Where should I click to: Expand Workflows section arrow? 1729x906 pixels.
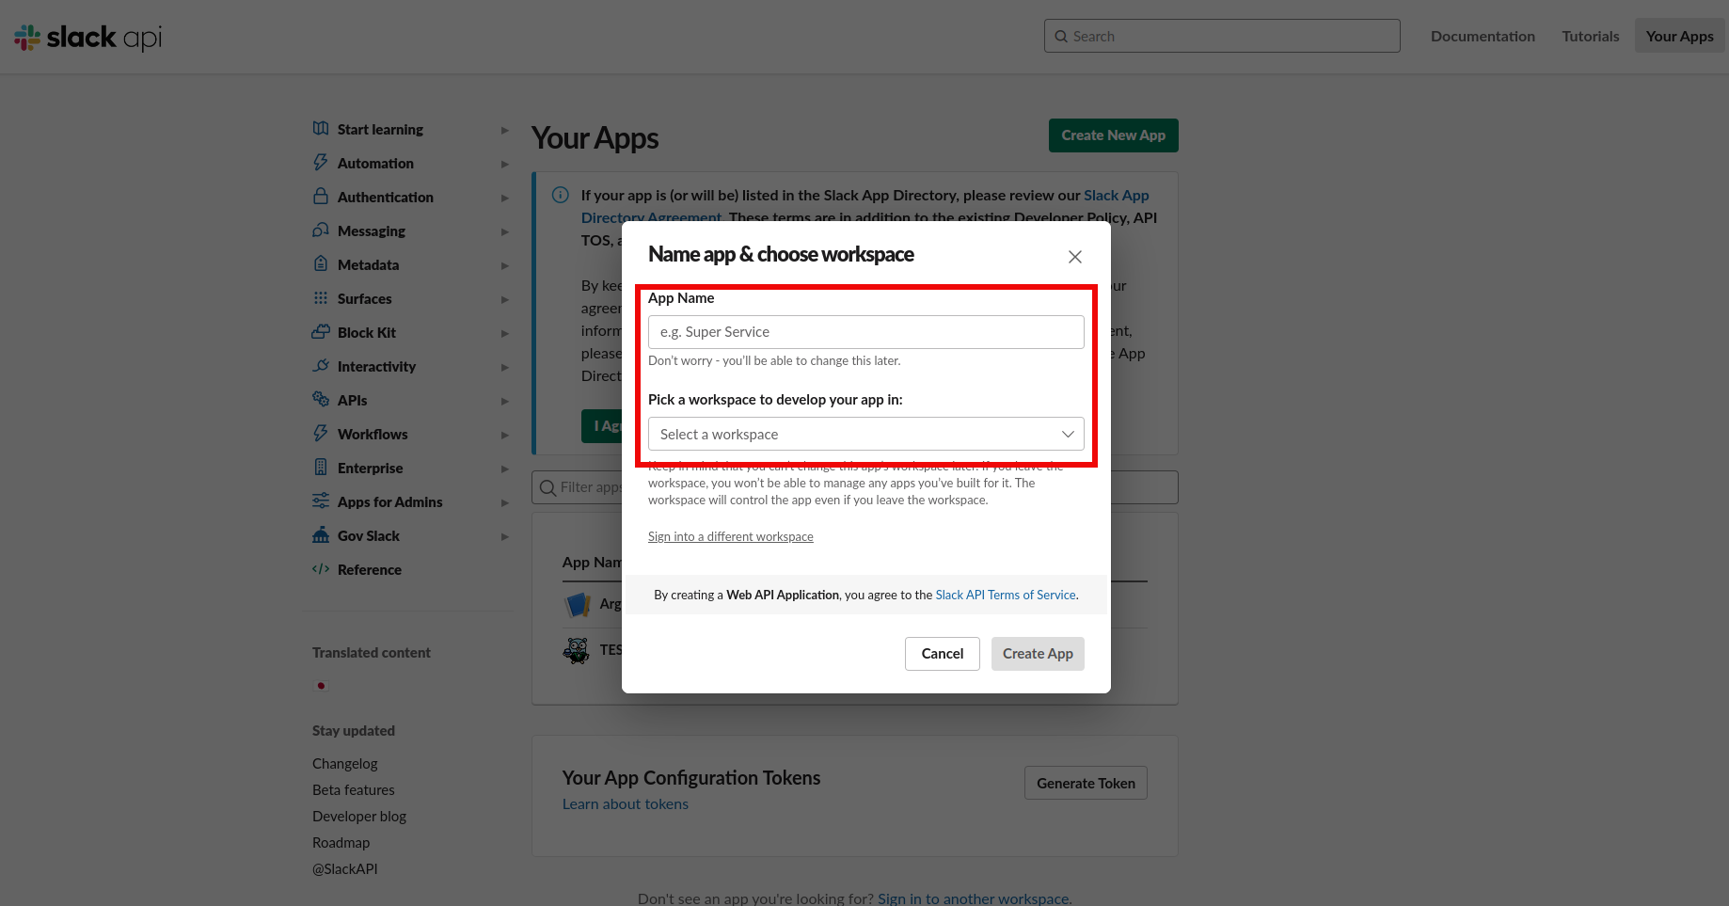[505, 435]
